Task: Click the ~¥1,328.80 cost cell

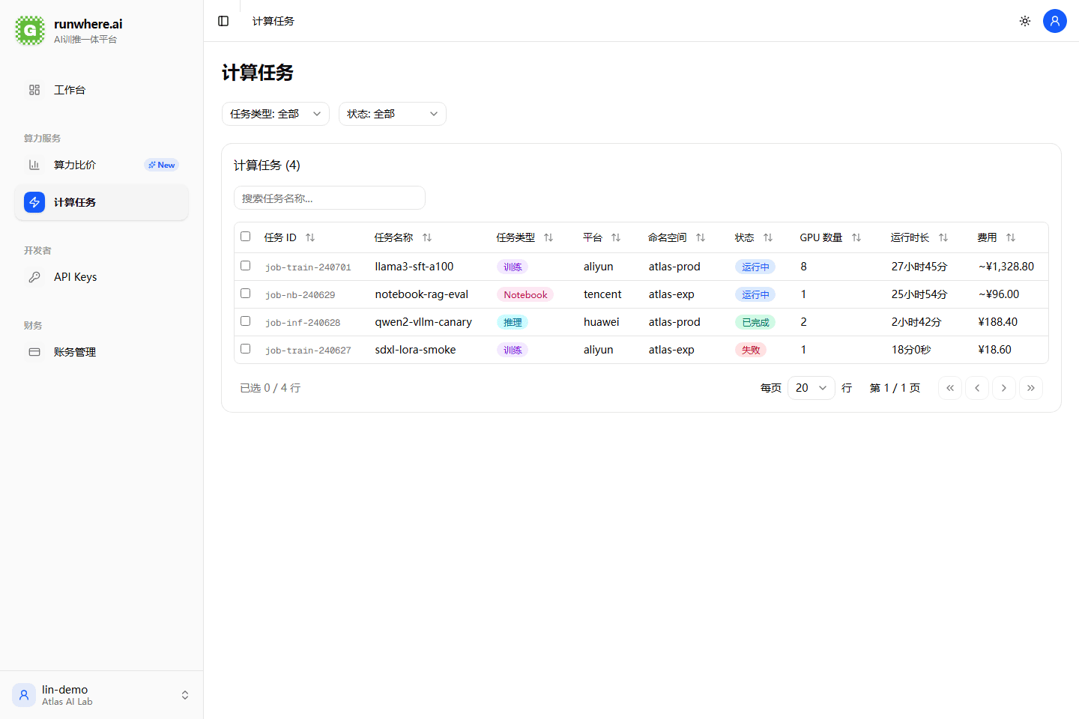Action: (1006, 267)
